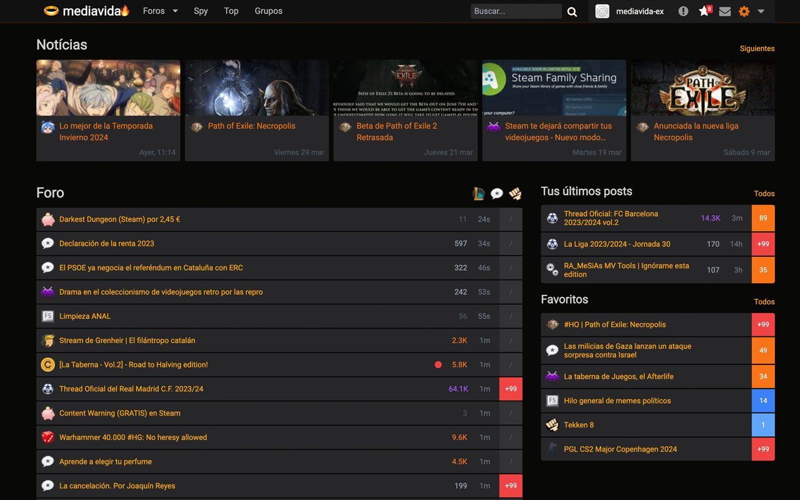
Task: Open 'La Liga 2023/2024 - Jornada 30' post
Action: (x=617, y=244)
